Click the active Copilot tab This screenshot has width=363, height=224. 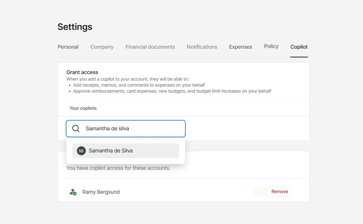[299, 47]
